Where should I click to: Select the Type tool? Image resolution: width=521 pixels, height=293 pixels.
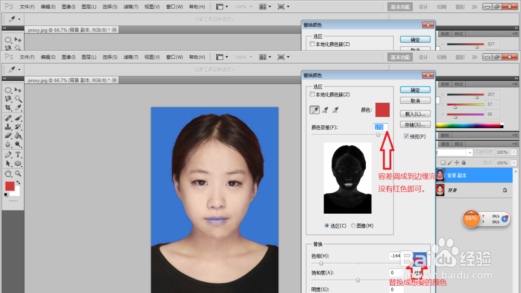tap(18, 155)
